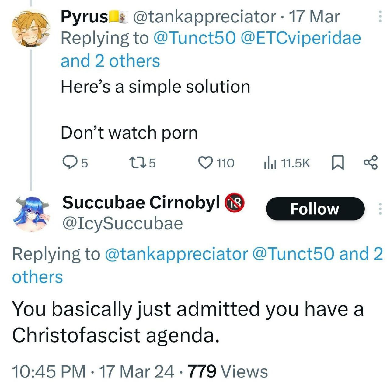Click the 779 Views count
The width and height of the screenshot is (387, 389).
click(228, 371)
